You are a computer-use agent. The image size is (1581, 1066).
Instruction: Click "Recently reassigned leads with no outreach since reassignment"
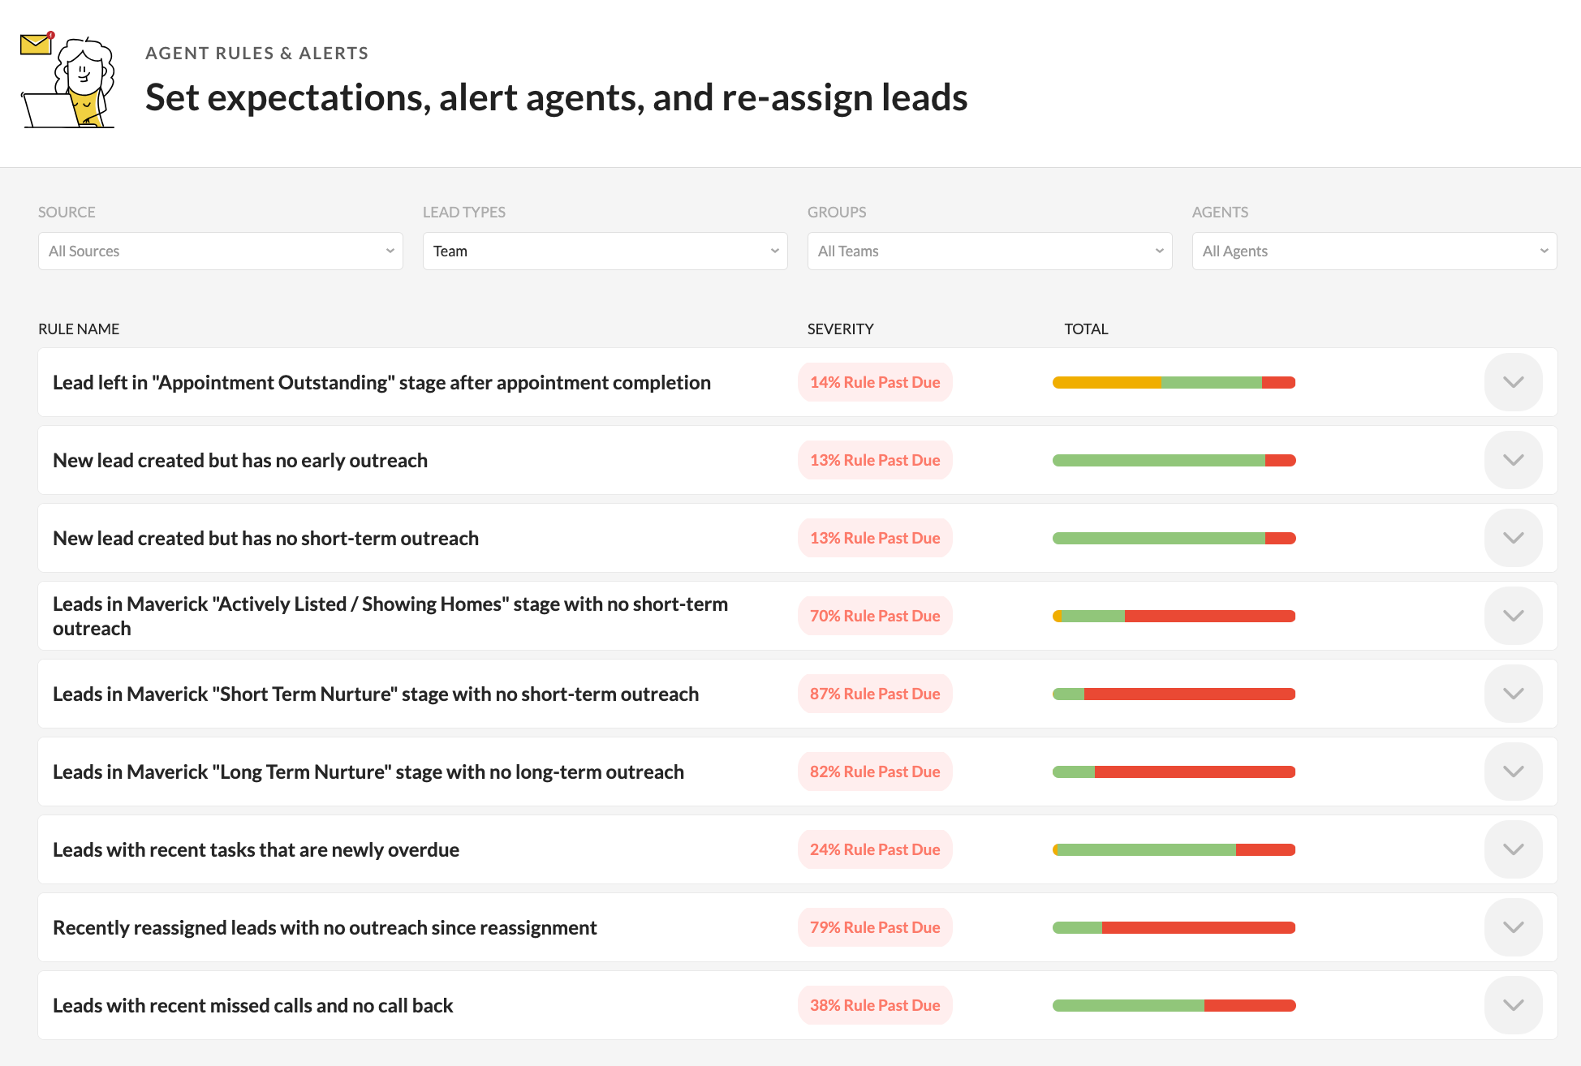point(325,927)
